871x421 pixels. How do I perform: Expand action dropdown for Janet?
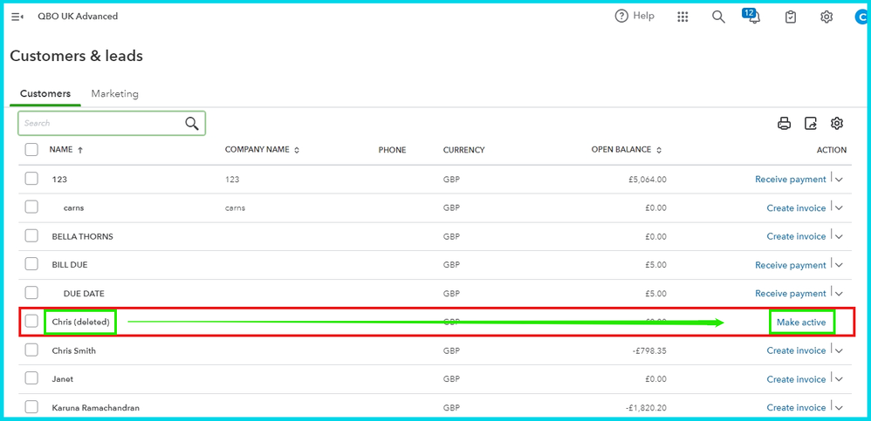(840, 379)
